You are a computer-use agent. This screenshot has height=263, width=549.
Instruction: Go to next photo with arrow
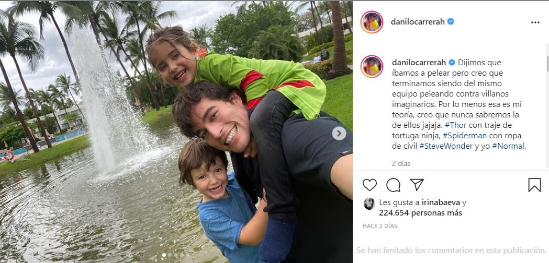point(339,134)
